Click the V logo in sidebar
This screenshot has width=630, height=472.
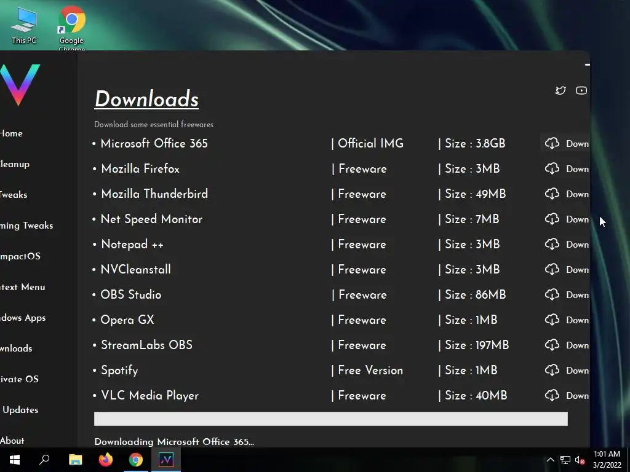(x=19, y=85)
